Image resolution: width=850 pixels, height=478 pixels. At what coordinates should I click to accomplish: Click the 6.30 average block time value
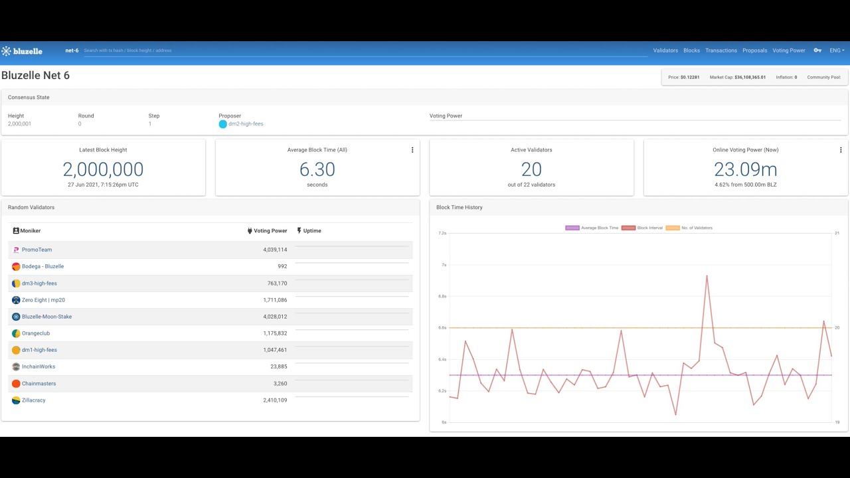pyautogui.click(x=317, y=169)
